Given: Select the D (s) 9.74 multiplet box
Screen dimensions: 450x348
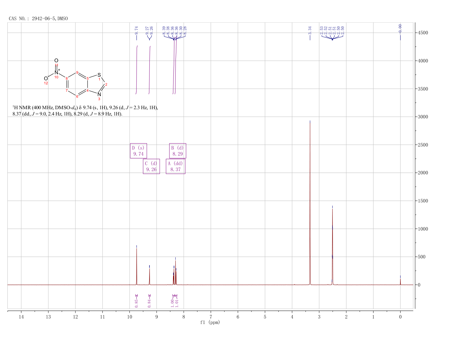Looking at the screenshot, I should point(139,151).
